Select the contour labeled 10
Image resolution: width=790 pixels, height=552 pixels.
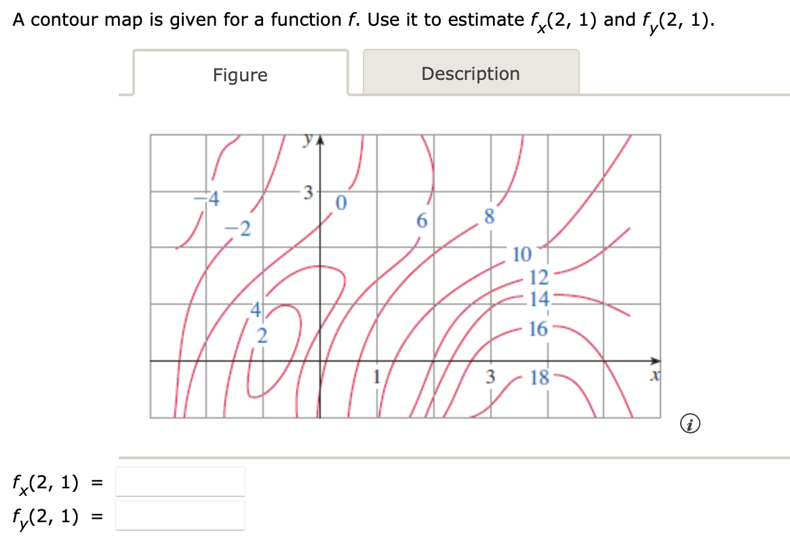(521, 254)
